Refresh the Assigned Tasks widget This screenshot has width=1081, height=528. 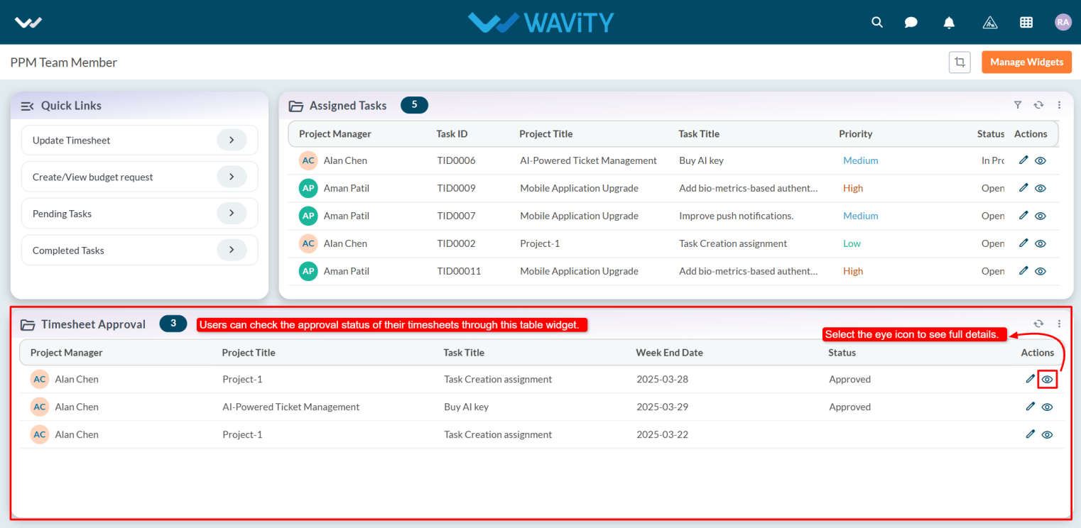pyautogui.click(x=1038, y=105)
